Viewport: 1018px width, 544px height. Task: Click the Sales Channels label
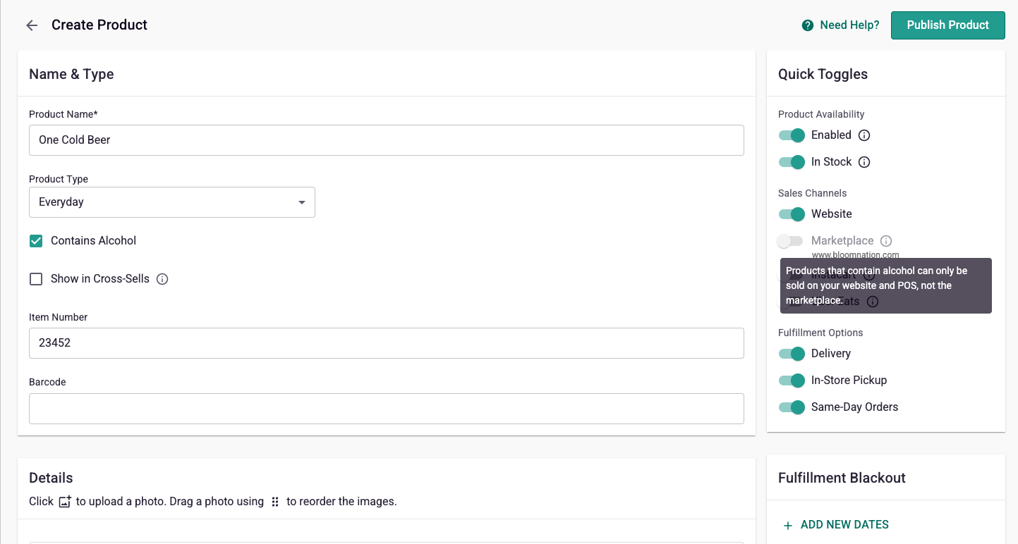pos(812,193)
